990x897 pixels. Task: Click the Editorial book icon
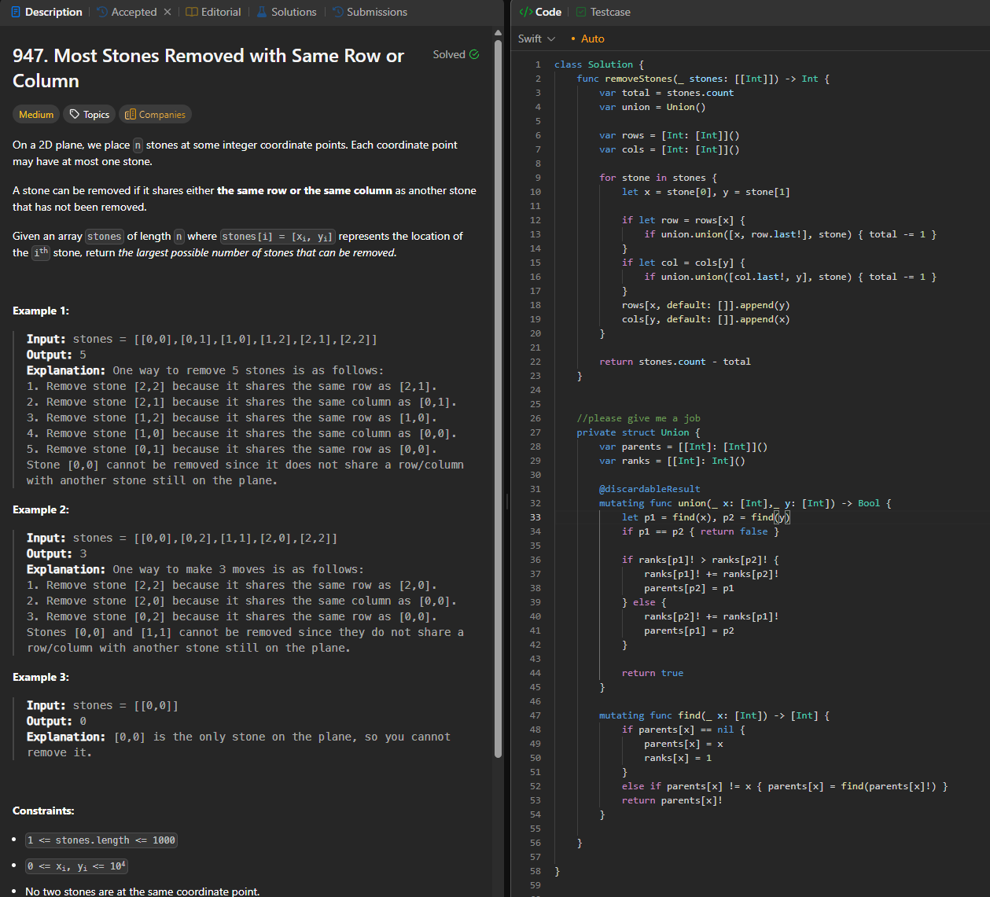point(191,12)
